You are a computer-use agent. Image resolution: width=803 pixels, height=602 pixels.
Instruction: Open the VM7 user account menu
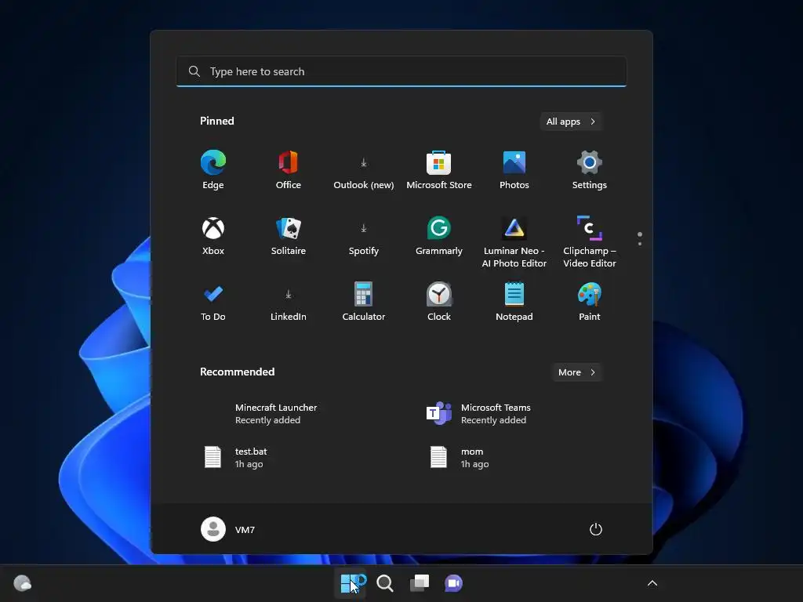tap(228, 529)
